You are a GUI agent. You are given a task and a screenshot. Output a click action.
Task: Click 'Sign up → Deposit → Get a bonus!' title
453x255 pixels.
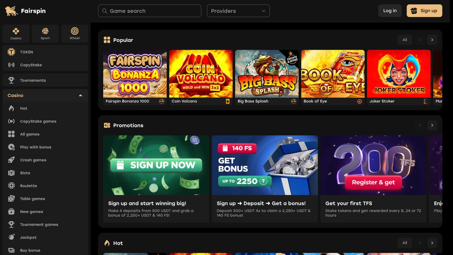pos(261,203)
